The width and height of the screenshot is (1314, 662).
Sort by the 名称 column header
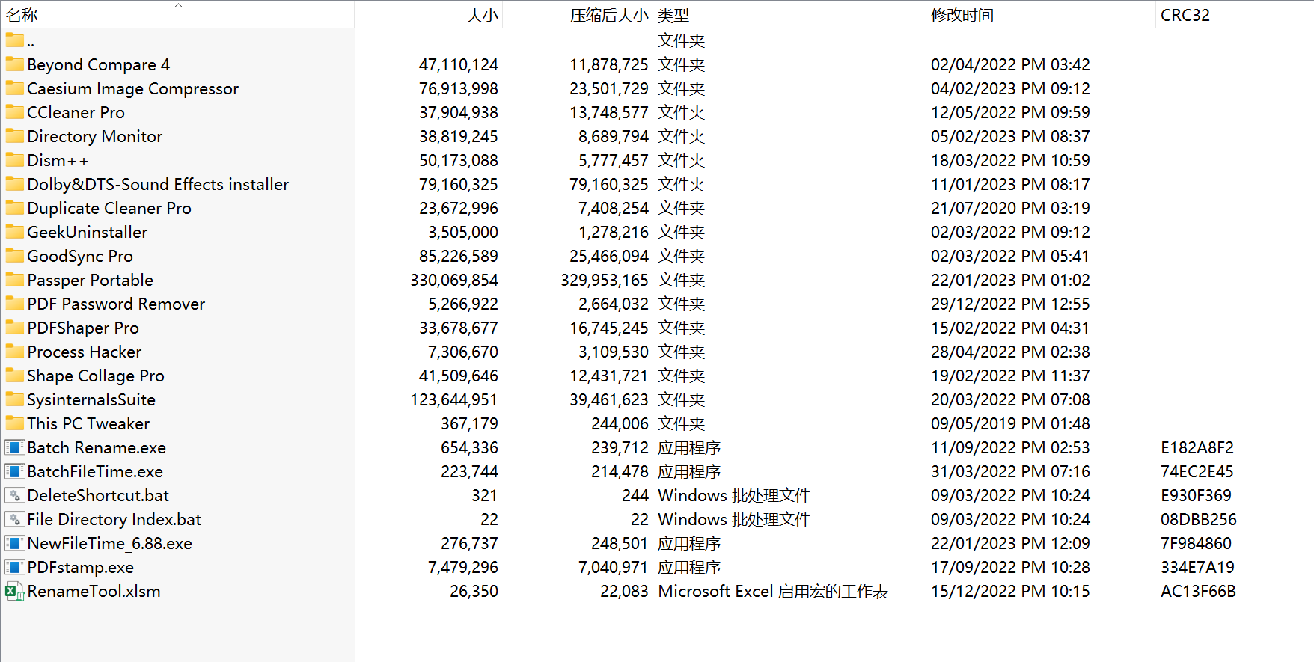pyautogui.click(x=22, y=16)
